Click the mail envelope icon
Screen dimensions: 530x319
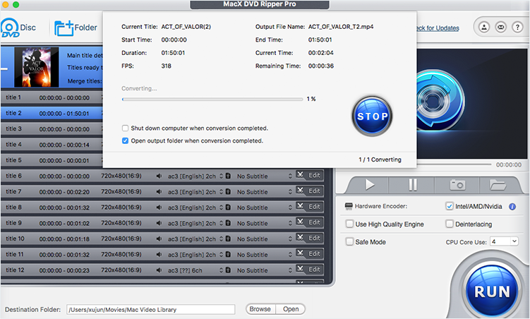coord(500,28)
